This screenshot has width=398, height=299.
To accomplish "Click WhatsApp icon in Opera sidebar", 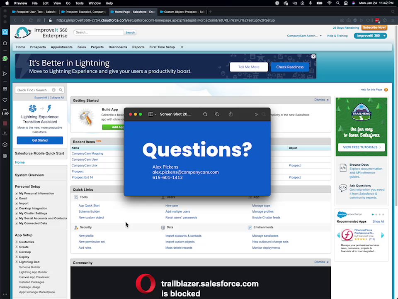I will [x=5, y=59].
